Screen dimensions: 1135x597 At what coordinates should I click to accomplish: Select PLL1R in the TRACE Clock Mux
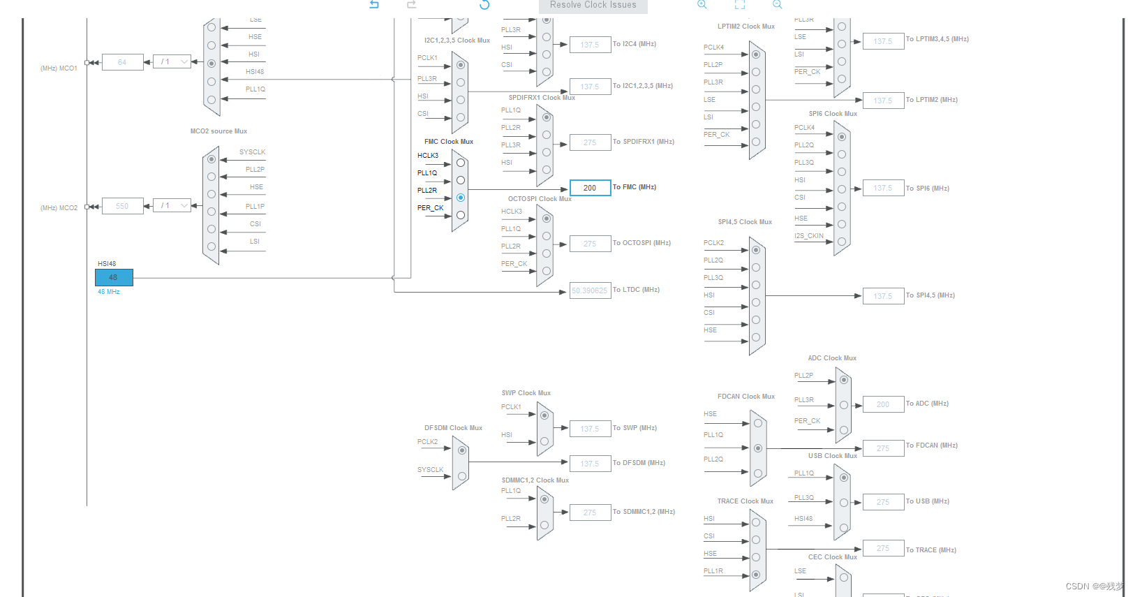(x=756, y=575)
